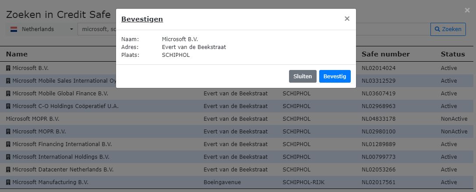Select the inactive Microsoft MOPR B.V. row without icon
Screen dimensions: 476x192
click(x=32, y=119)
